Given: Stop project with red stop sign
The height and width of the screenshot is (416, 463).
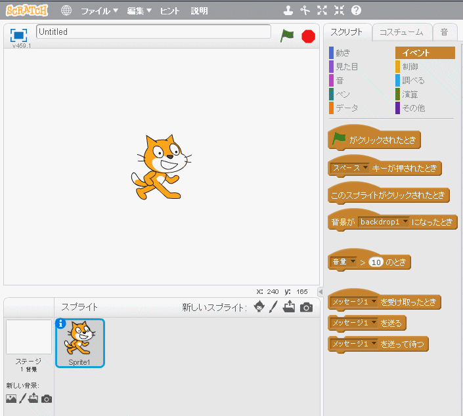Looking at the screenshot, I should 308,36.
